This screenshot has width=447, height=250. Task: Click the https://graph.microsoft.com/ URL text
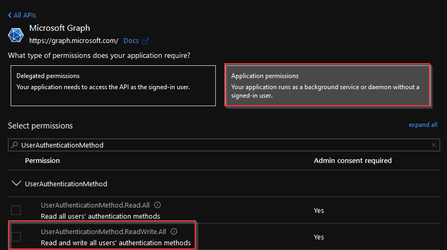74,41
